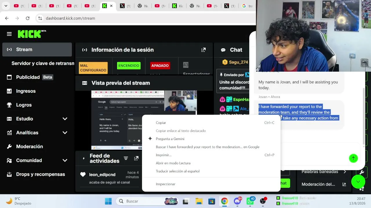The image size is (371, 208).
Task: Click the support chat scrollbar
Action: 364,116
